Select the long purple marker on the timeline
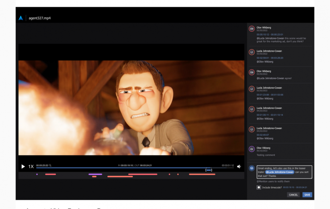This screenshot has width=330, height=209. 95,174
